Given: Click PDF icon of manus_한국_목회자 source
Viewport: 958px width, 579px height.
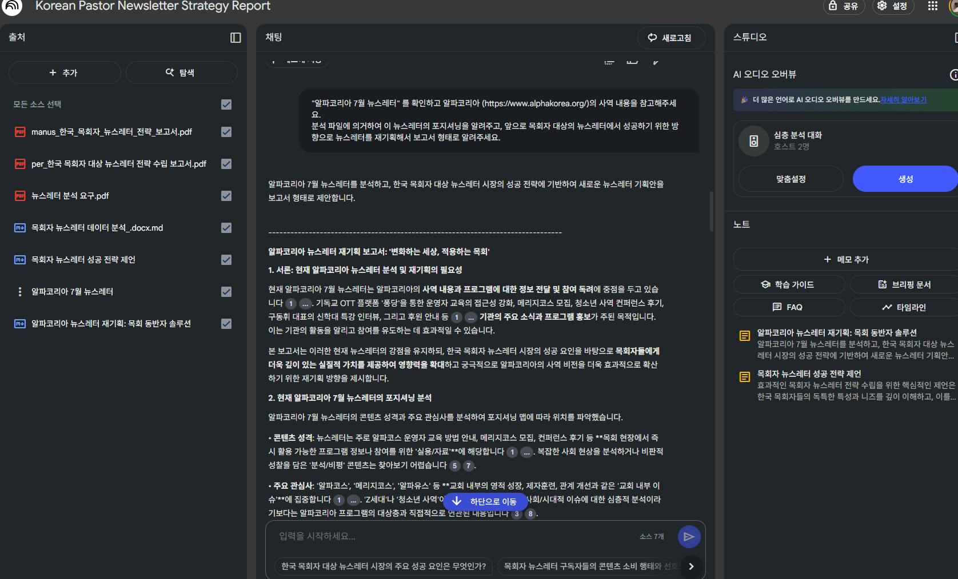Looking at the screenshot, I should point(20,132).
